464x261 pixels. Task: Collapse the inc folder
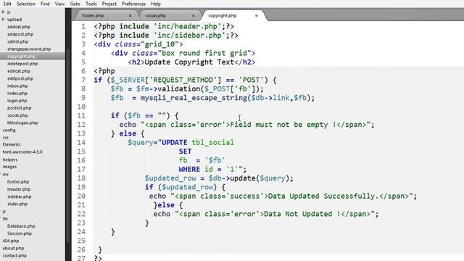6,175
